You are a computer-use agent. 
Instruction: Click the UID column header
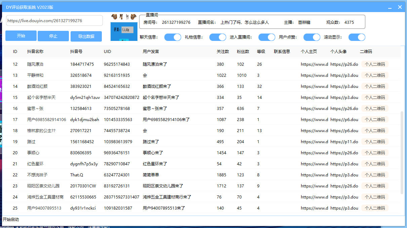tap(108, 52)
